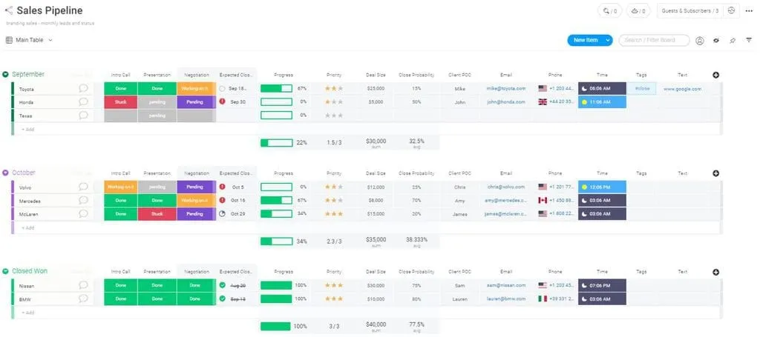Open the automations robot counter
This screenshot has height=337, width=760.
pyautogui.click(x=638, y=10)
